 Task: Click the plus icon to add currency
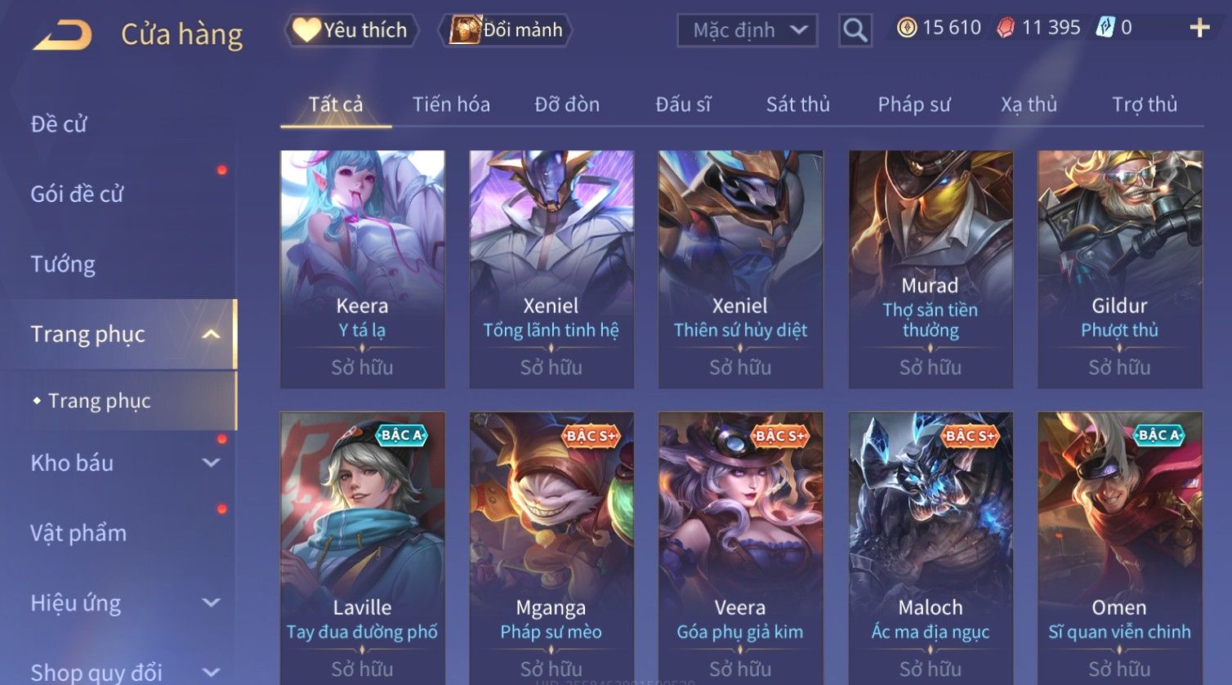tap(1199, 29)
